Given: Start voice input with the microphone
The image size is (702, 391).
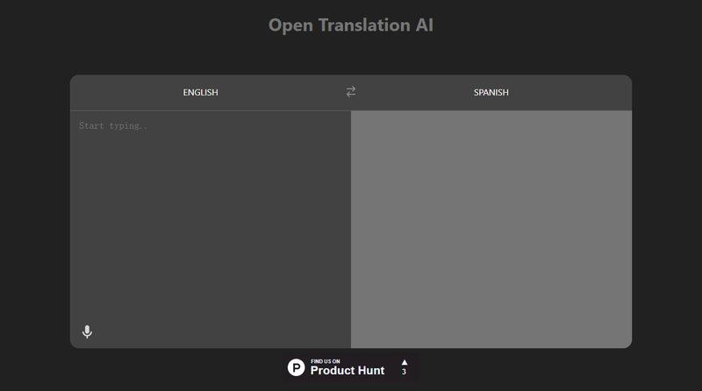Looking at the screenshot, I should pos(87,331).
